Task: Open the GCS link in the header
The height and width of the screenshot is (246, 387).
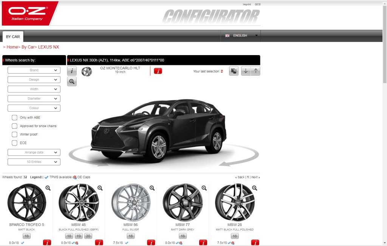Action: coord(258,5)
